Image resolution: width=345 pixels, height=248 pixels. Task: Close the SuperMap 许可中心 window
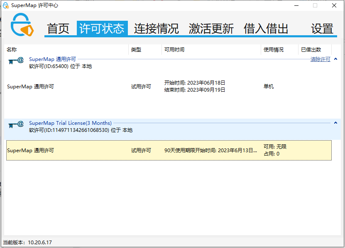tap(334, 5)
